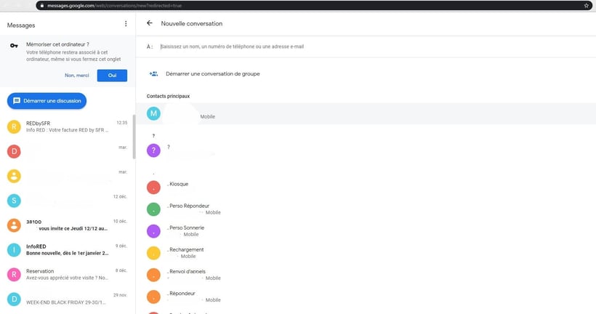Click the Messages title in sidebar
Viewport: 596px width, 314px height.
tap(21, 25)
